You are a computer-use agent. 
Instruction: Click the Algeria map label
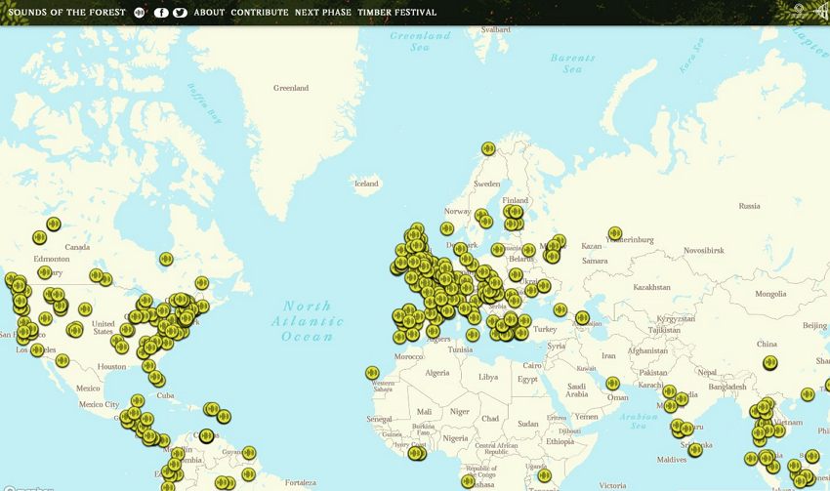click(x=437, y=373)
